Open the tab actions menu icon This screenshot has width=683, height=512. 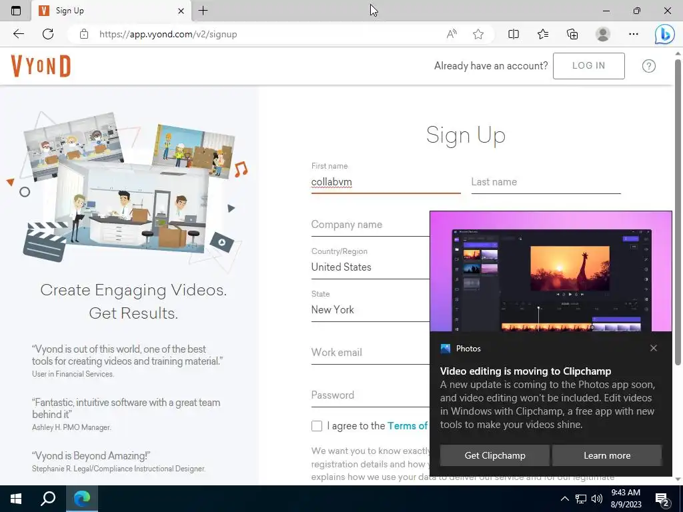tap(16, 11)
